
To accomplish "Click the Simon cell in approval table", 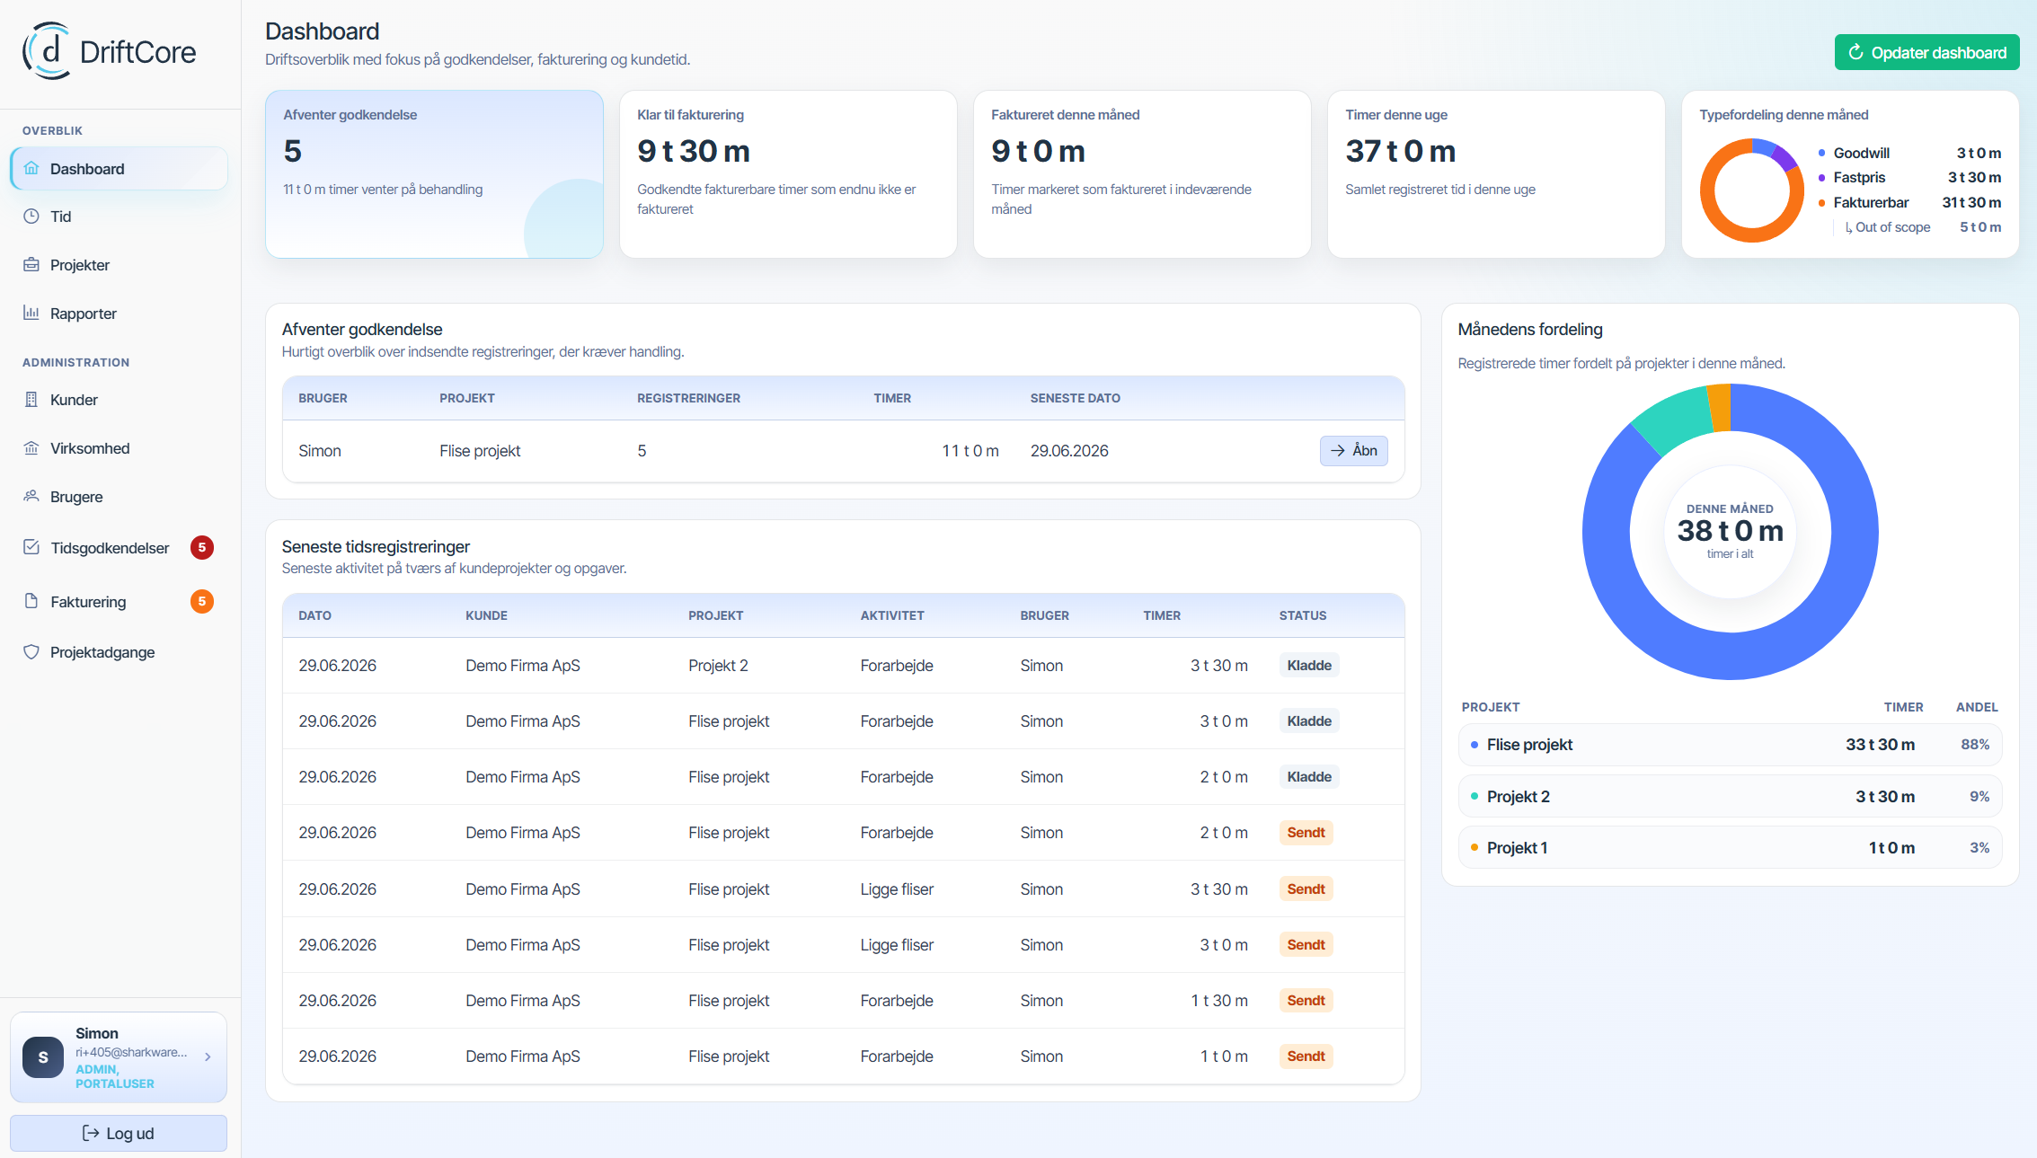I will 320,450.
